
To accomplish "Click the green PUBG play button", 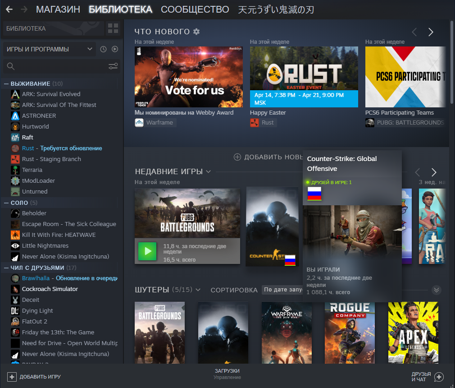I will pyautogui.click(x=147, y=251).
